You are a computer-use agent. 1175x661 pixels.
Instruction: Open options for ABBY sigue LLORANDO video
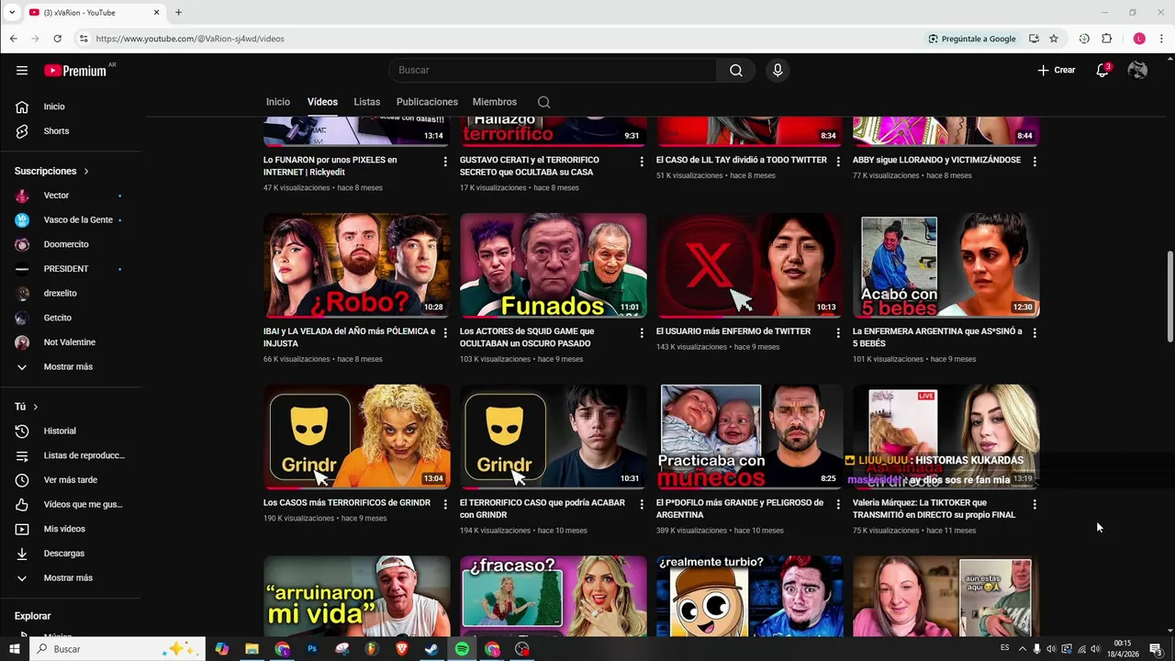(x=1035, y=162)
